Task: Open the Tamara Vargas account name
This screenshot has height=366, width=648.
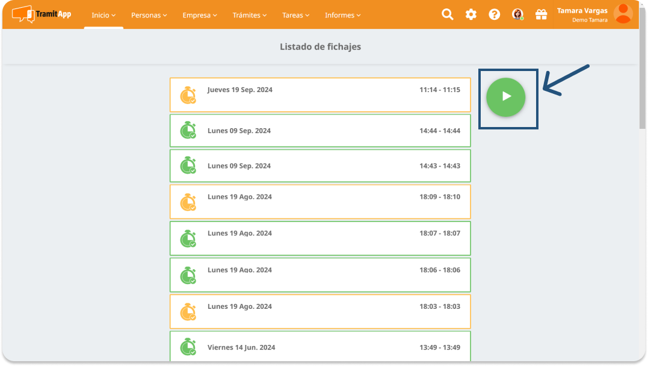Action: [582, 11]
